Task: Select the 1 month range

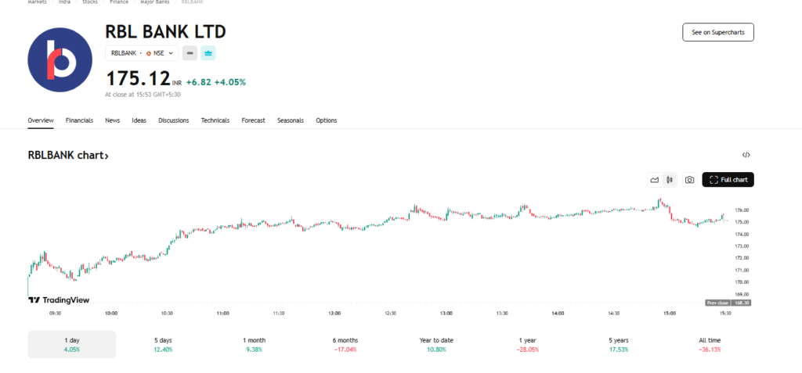Action: click(x=255, y=344)
